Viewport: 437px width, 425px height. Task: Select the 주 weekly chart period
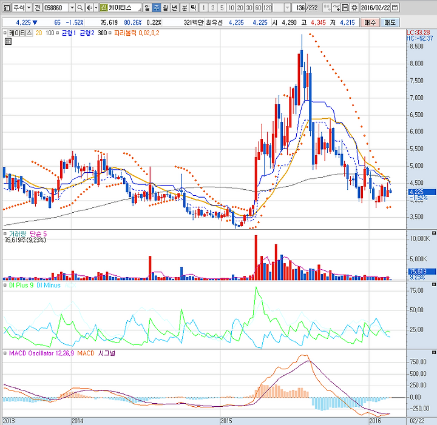[x=156, y=7]
